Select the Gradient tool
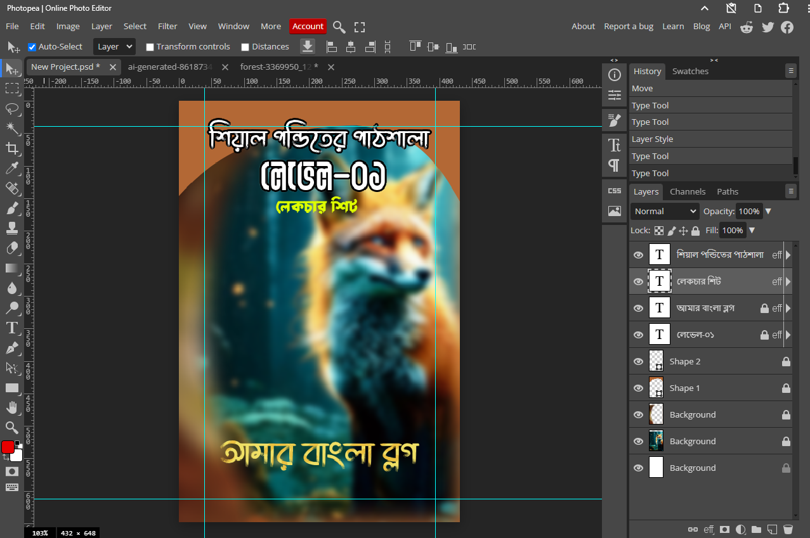 [12, 268]
